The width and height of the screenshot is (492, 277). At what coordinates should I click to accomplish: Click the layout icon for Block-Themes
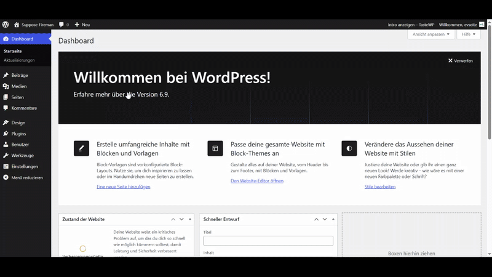click(215, 148)
